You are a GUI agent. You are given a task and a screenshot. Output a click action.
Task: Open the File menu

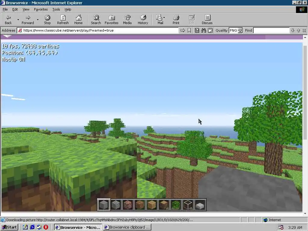pyautogui.click(x=5, y=9)
